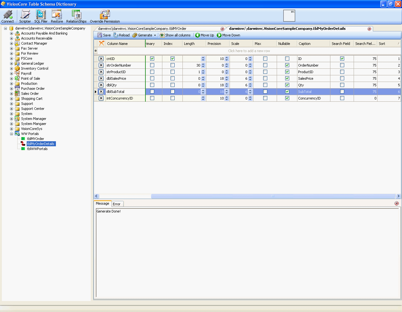
Task: Expand the Inventory Control node
Action: tap(11, 68)
